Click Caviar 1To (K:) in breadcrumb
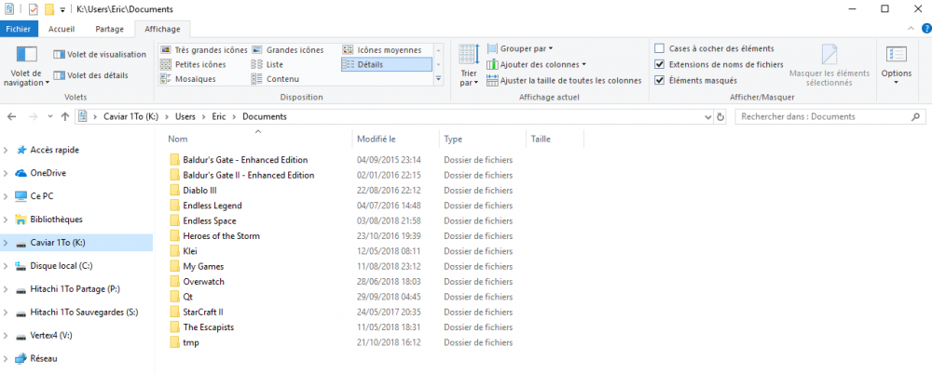932x373 pixels. [x=130, y=117]
